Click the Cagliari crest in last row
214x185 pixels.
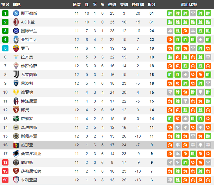[x=16, y=180]
